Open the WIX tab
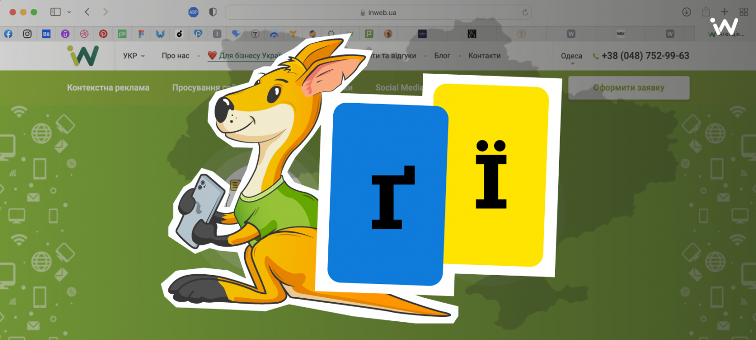This screenshot has height=340, width=756. (620, 34)
